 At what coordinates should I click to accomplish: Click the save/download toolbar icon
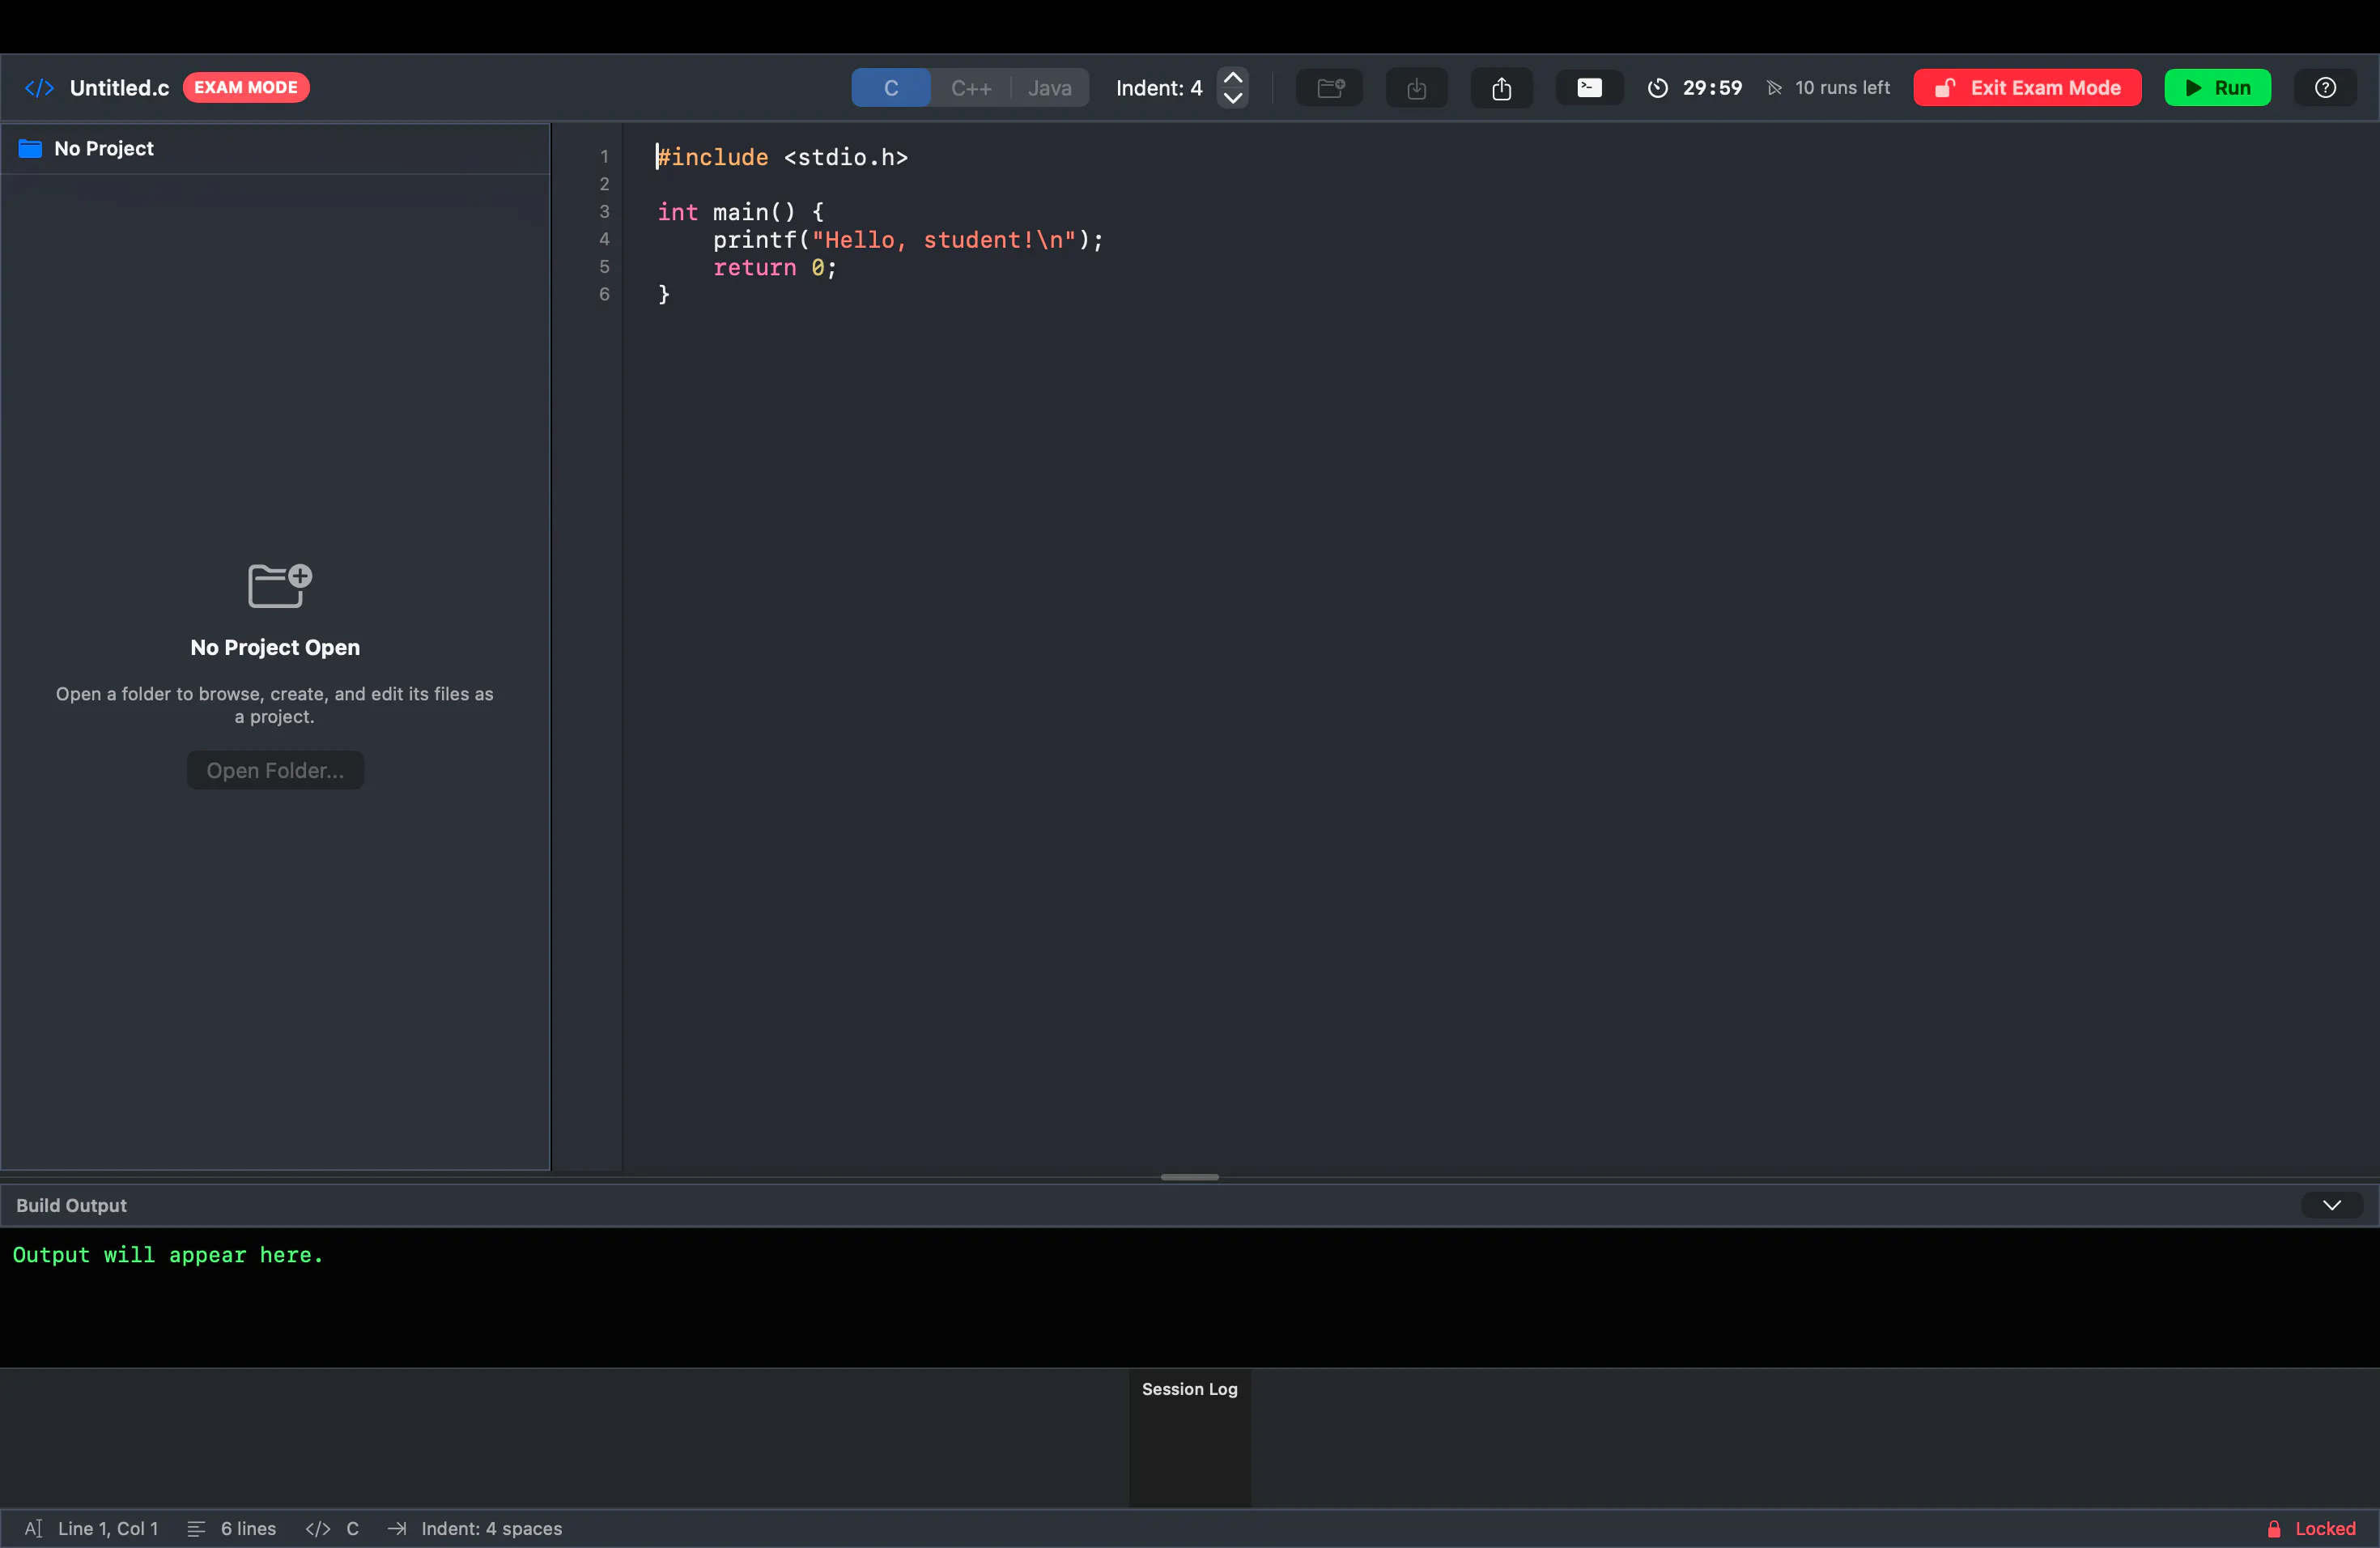point(1416,88)
